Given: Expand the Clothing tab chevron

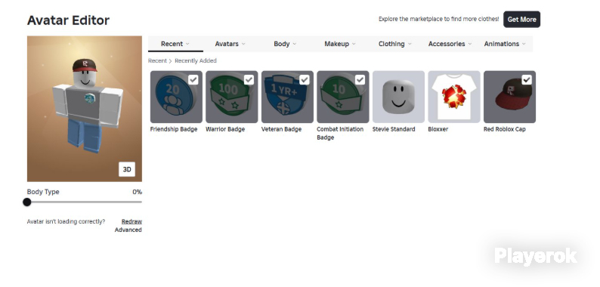Looking at the screenshot, I should coord(410,44).
